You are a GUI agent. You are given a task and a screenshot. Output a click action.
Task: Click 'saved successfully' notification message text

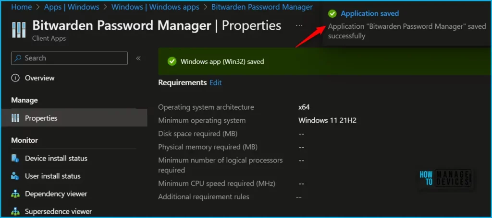pos(407,31)
